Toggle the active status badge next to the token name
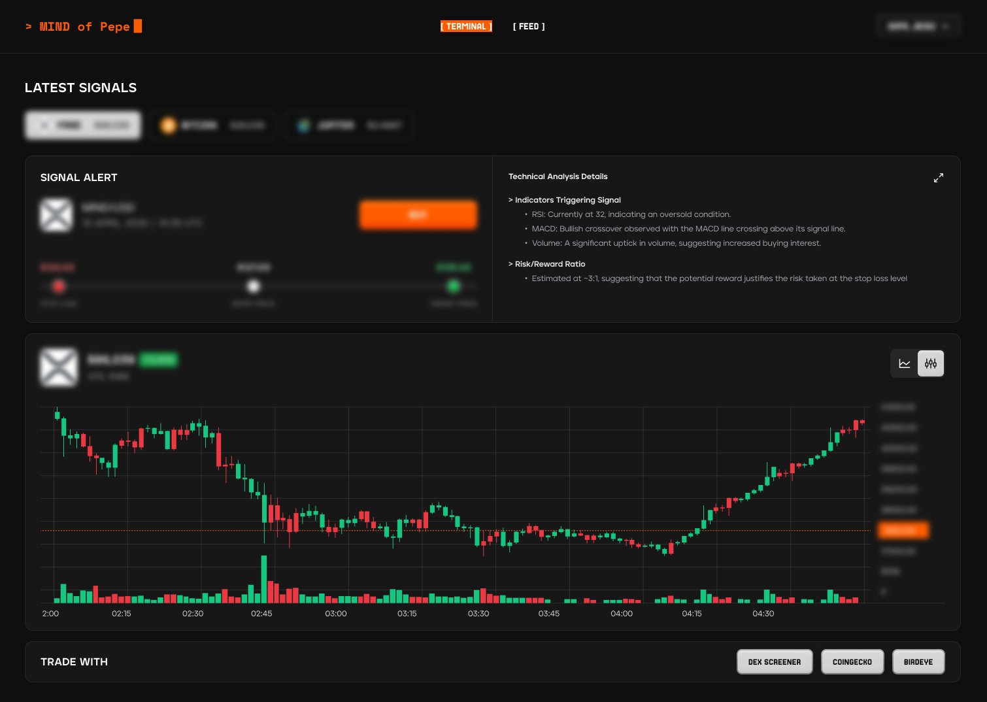 point(159,359)
